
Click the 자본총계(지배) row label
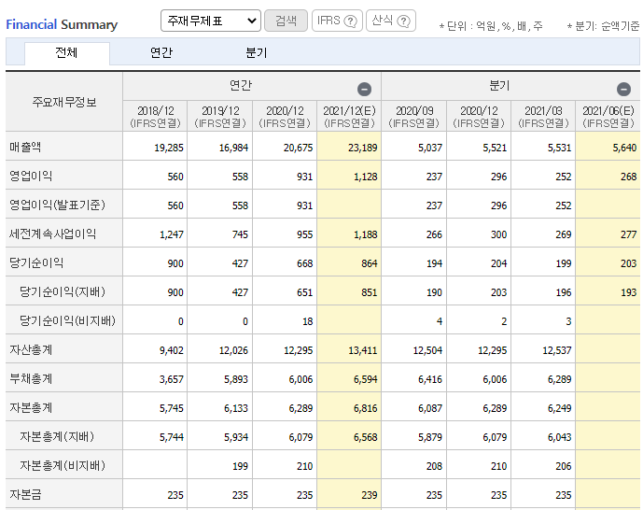pyautogui.click(x=57, y=436)
